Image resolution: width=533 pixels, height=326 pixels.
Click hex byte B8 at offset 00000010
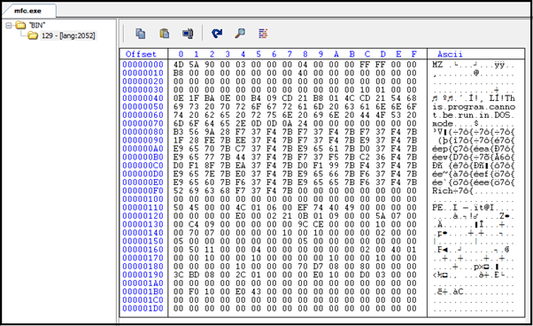(x=179, y=74)
